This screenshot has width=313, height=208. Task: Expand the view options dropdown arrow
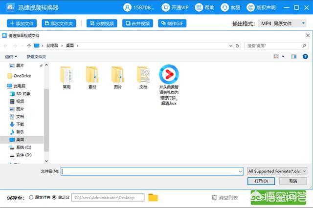pyautogui.click(x=283, y=57)
